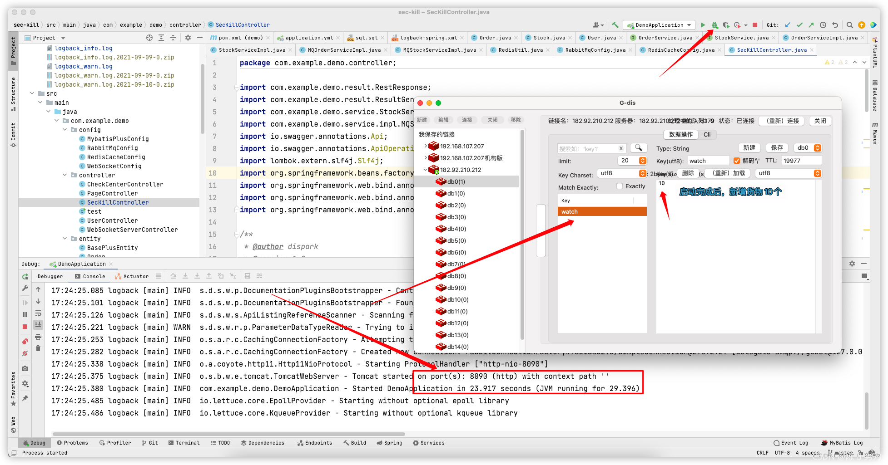888x465 pixels.
Task: Open the DemoApplication run configuration dropdown
Action: [x=659, y=25]
